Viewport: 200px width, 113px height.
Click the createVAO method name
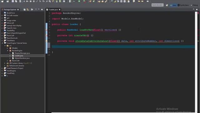pos(80,35)
